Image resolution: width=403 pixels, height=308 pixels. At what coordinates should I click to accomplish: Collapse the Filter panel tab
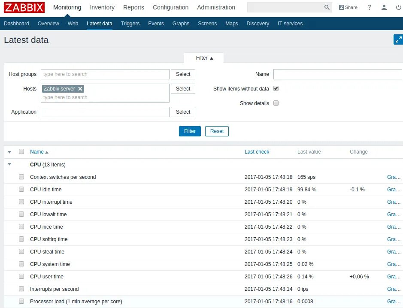click(x=204, y=58)
